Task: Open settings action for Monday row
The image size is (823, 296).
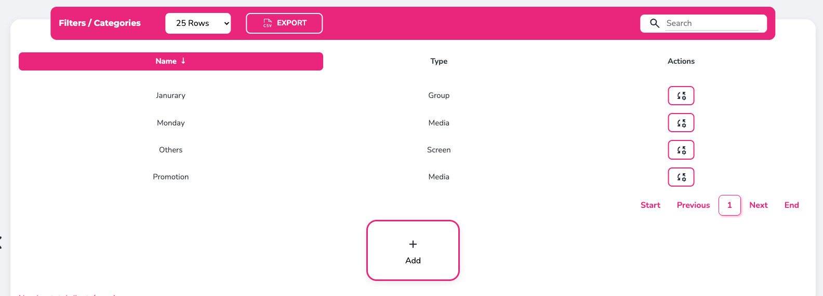Action: 681,123
